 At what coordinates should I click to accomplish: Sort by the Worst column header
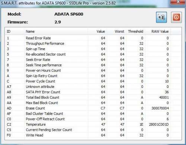tap(116, 32)
